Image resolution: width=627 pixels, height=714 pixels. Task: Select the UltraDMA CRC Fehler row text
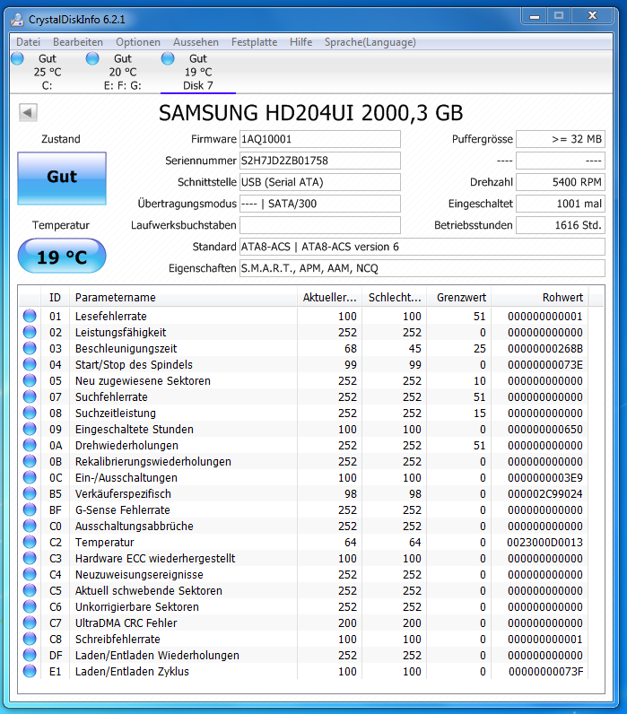tap(126, 623)
